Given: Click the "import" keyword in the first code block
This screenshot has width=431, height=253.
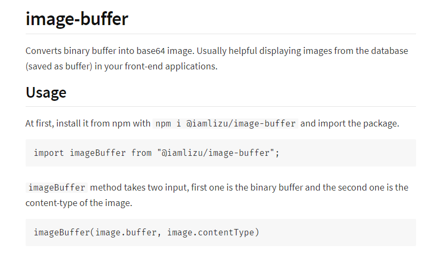Looking at the screenshot, I should tap(49, 153).
